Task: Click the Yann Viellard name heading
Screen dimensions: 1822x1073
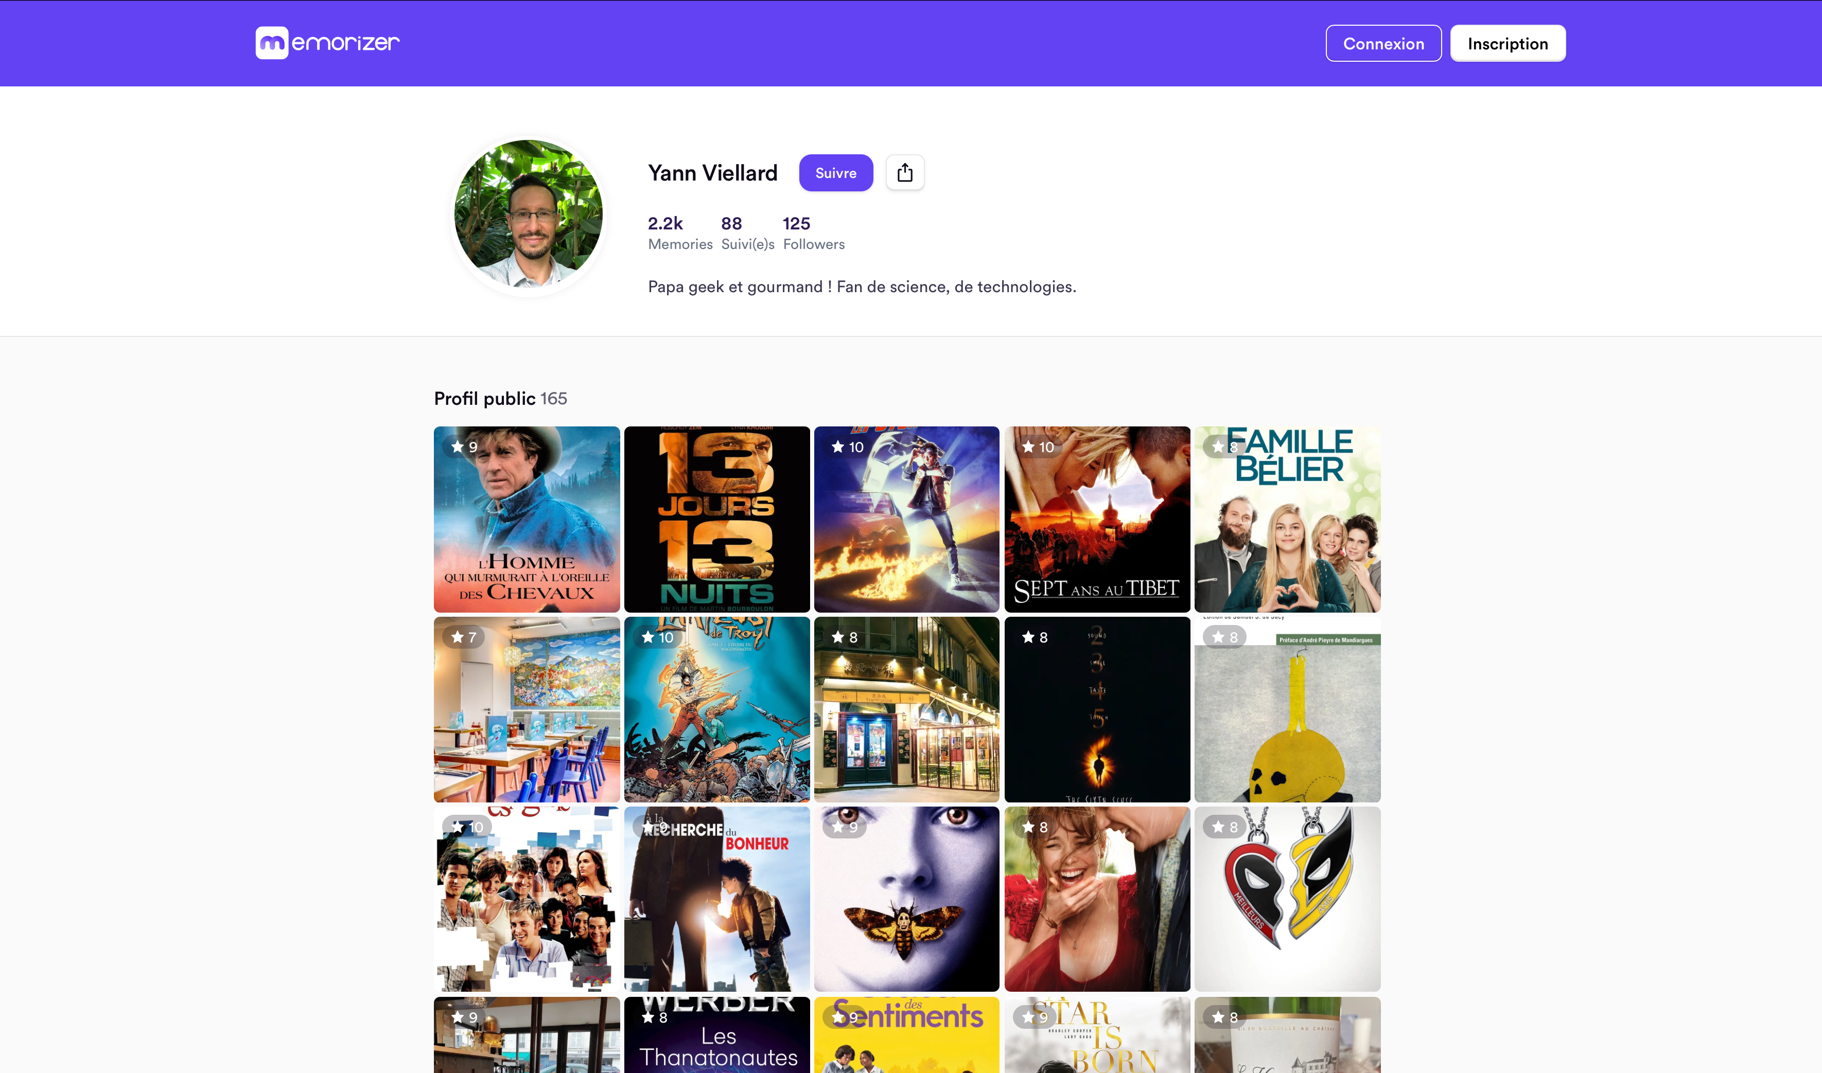Action: pyautogui.click(x=712, y=173)
